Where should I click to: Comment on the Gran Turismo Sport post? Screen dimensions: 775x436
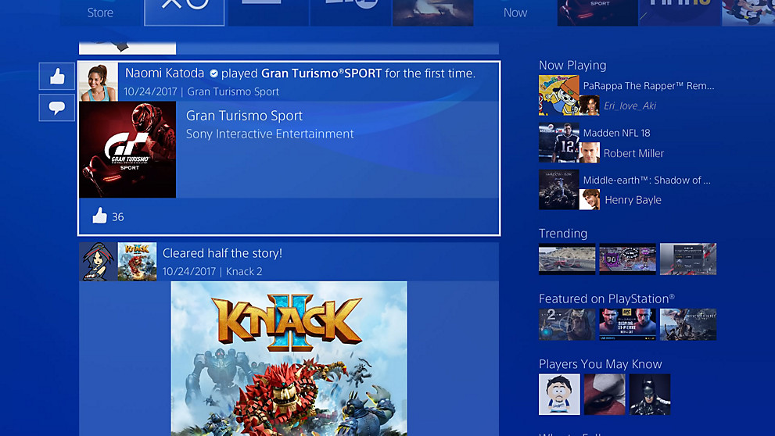[x=57, y=108]
